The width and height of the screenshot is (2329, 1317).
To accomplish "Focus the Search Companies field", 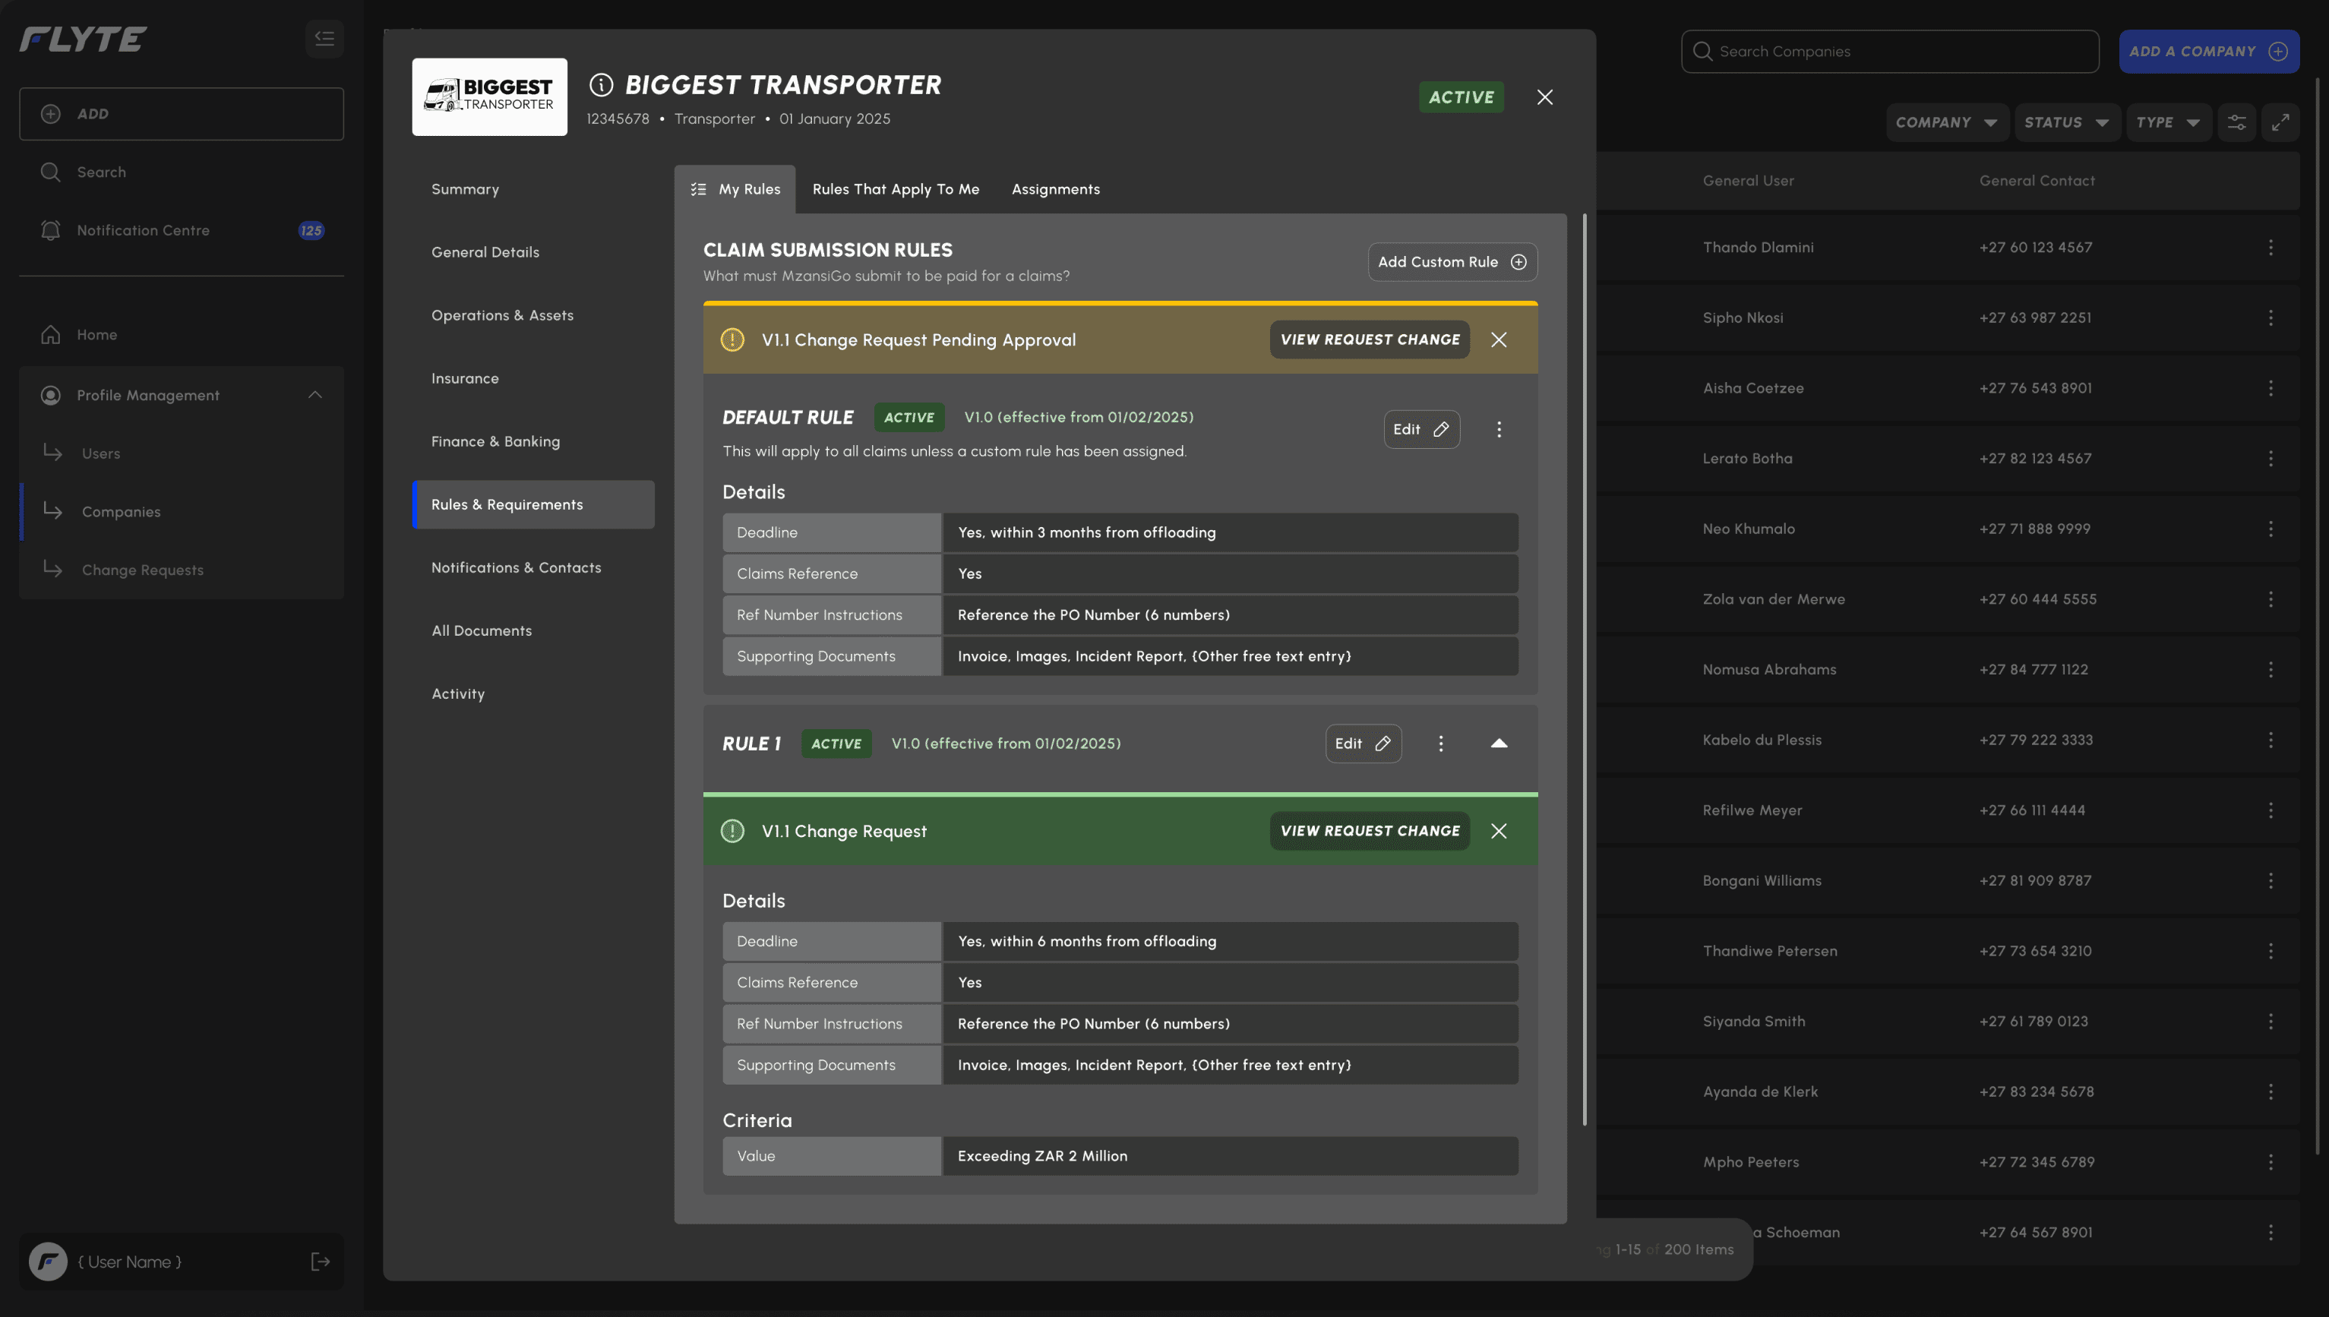I will [1891, 52].
